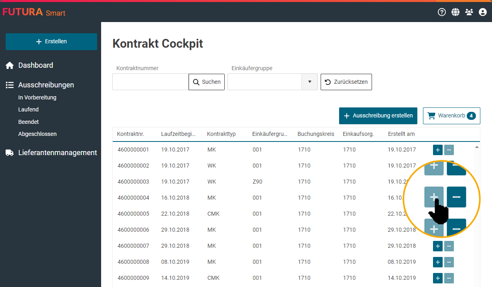Open the user group icon
Image resolution: width=492 pixels, height=287 pixels.
(469, 12)
